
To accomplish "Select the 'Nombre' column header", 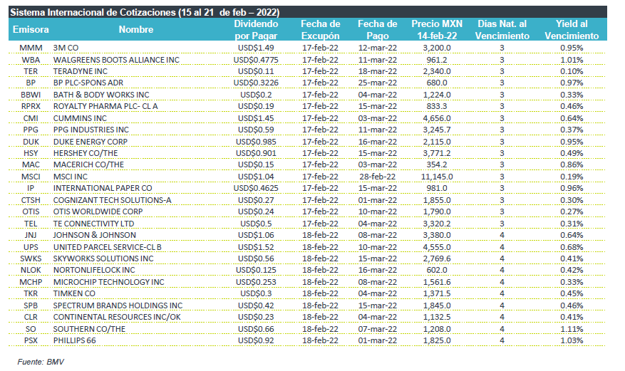I will [136, 29].
